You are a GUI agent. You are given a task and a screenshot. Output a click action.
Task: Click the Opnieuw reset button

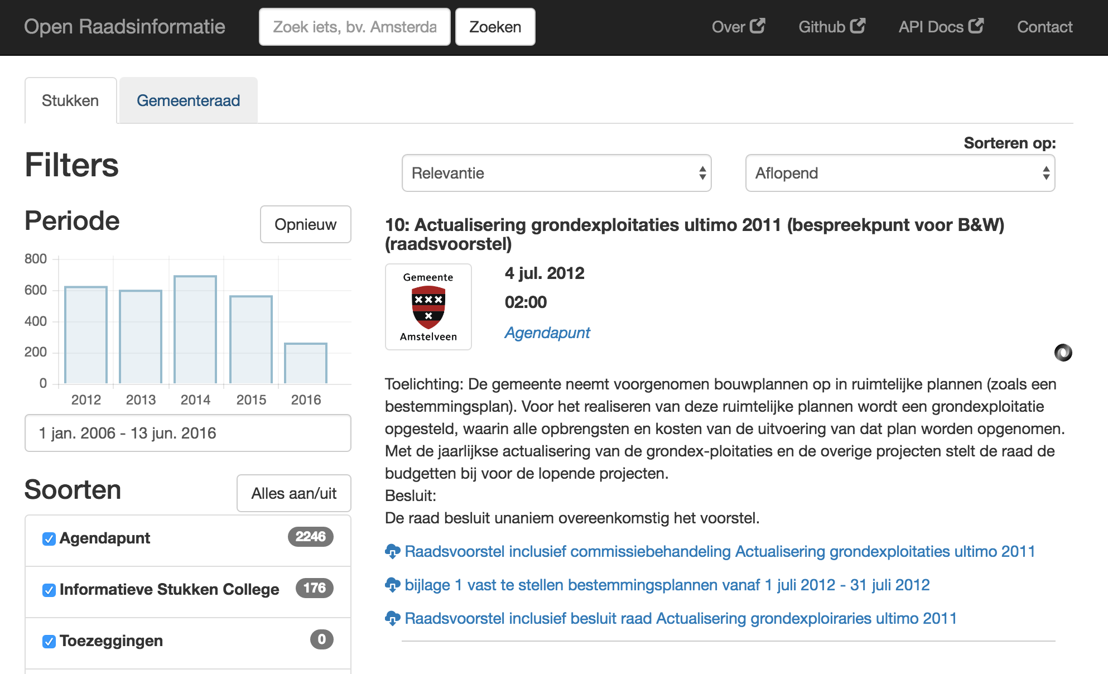click(306, 224)
